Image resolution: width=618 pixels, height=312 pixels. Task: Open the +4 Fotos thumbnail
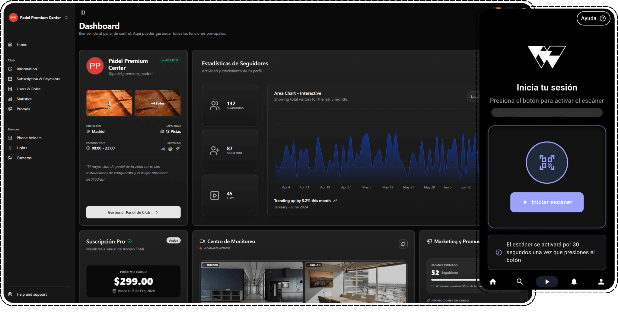pyautogui.click(x=157, y=103)
